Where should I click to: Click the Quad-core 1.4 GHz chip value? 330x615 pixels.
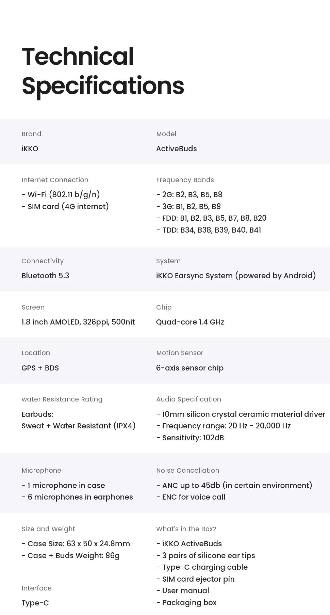pos(190,322)
